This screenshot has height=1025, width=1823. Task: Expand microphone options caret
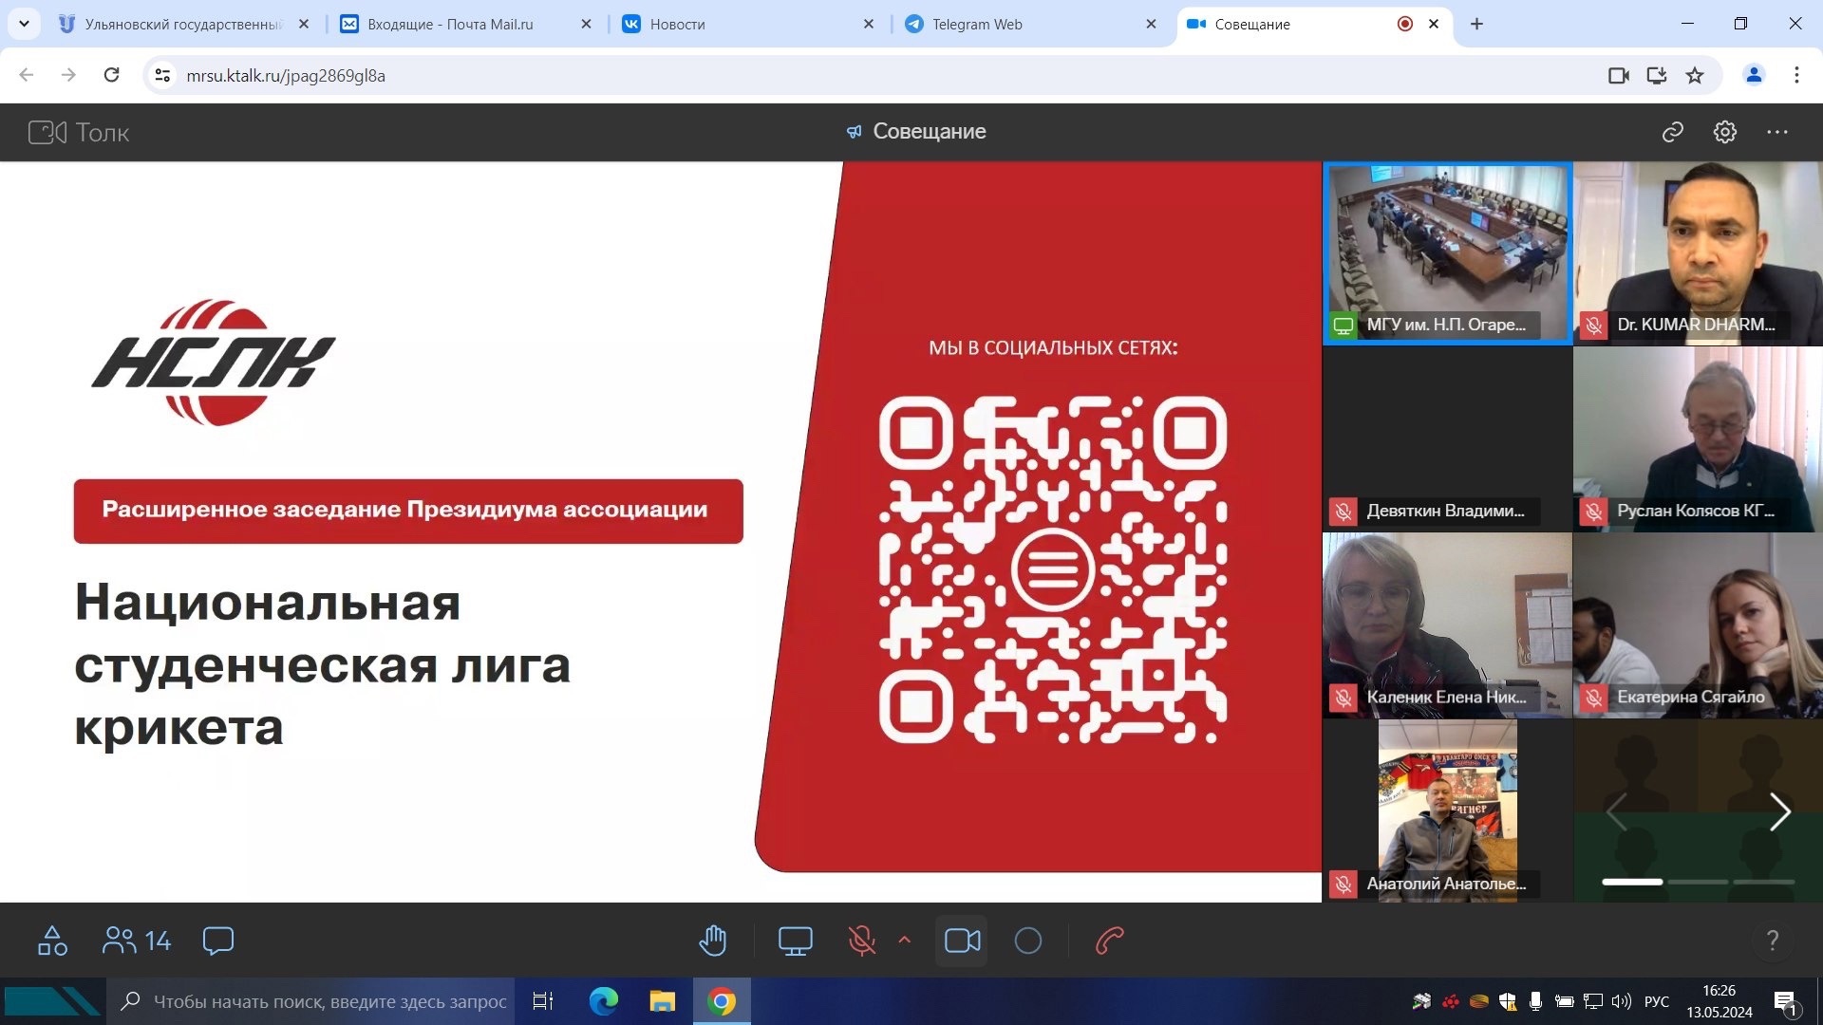tap(905, 941)
